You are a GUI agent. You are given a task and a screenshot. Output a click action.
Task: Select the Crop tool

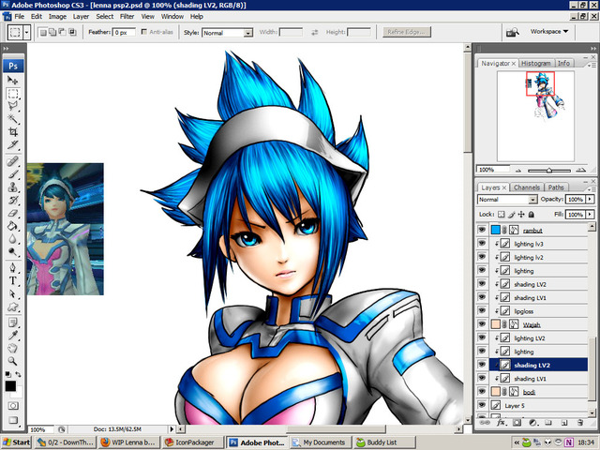coord(12,132)
